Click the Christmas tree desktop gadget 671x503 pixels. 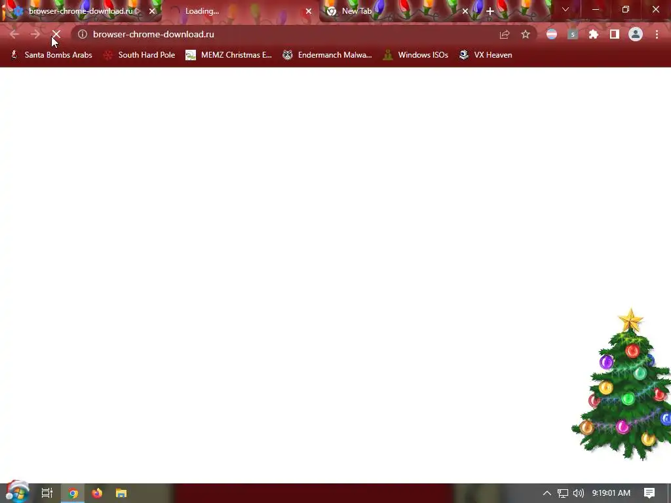click(x=623, y=385)
